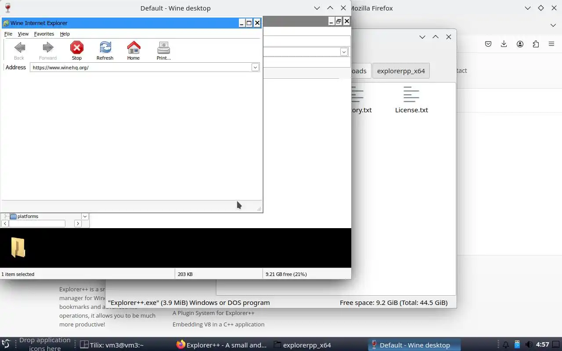Open the application launcher in the taskbar
The width and height of the screenshot is (562, 351).
(x=6, y=344)
